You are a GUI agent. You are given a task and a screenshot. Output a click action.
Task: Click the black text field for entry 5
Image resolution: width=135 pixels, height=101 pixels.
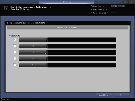(82, 65)
